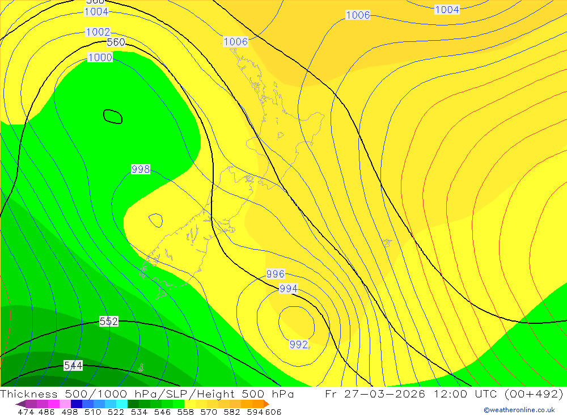
Task: Click the dark blue legend swatch
Action: pos(77,404)
